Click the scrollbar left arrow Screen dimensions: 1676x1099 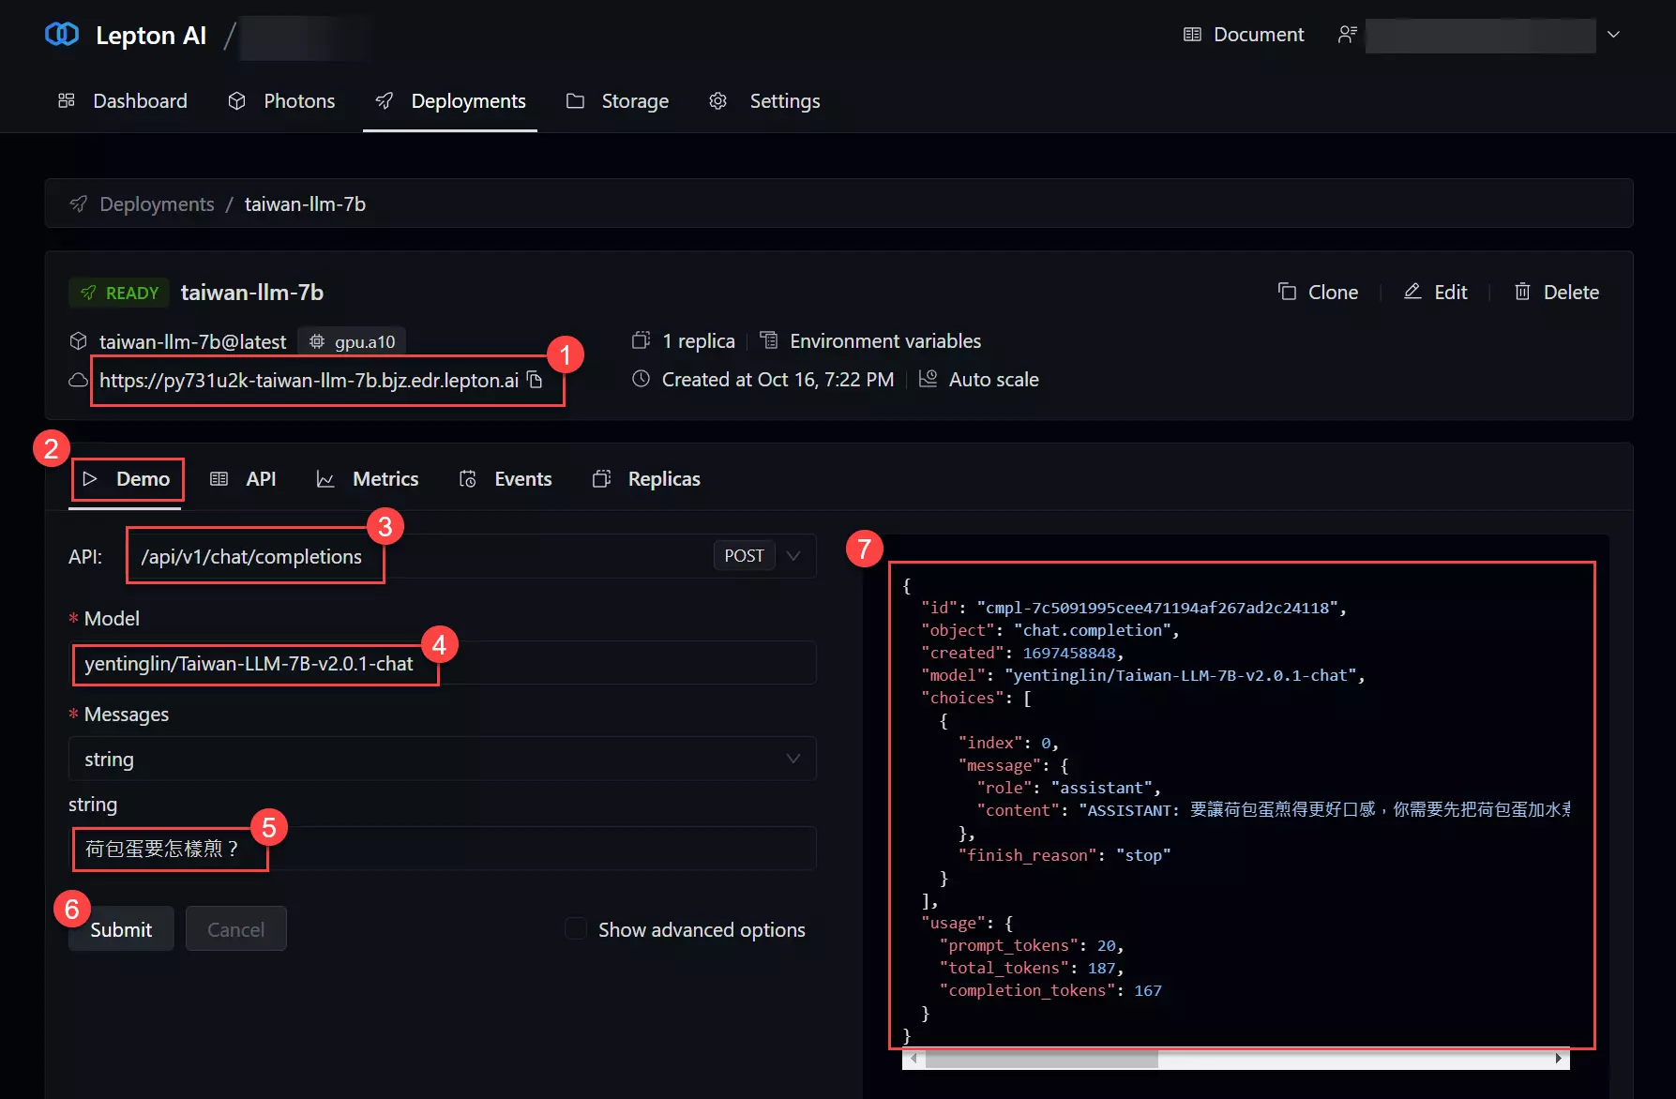[913, 1059]
